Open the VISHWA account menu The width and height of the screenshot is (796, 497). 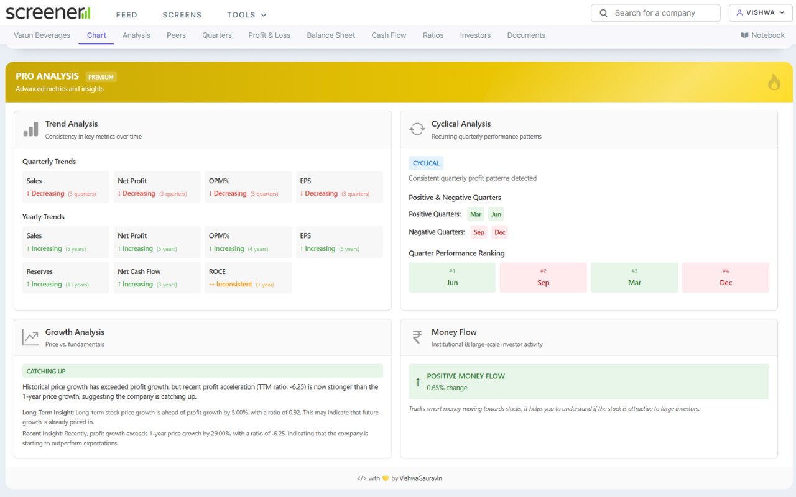click(760, 12)
